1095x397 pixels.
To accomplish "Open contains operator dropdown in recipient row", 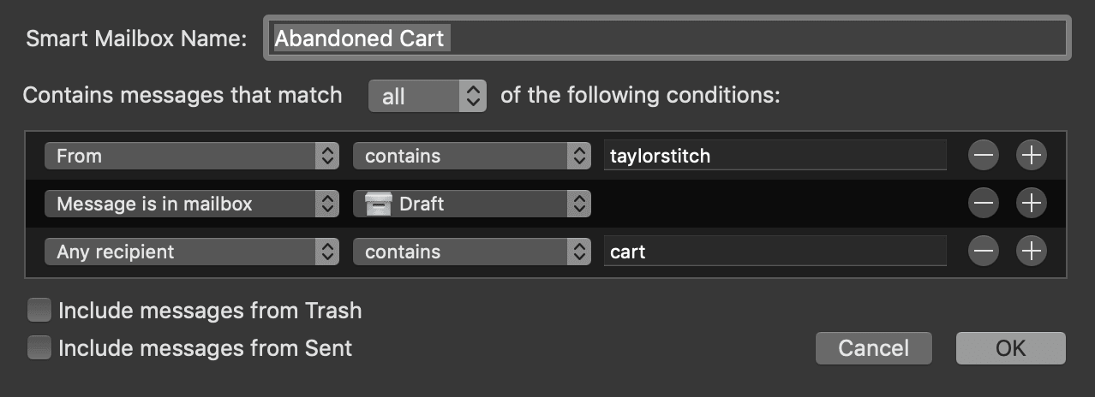I will [x=471, y=252].
